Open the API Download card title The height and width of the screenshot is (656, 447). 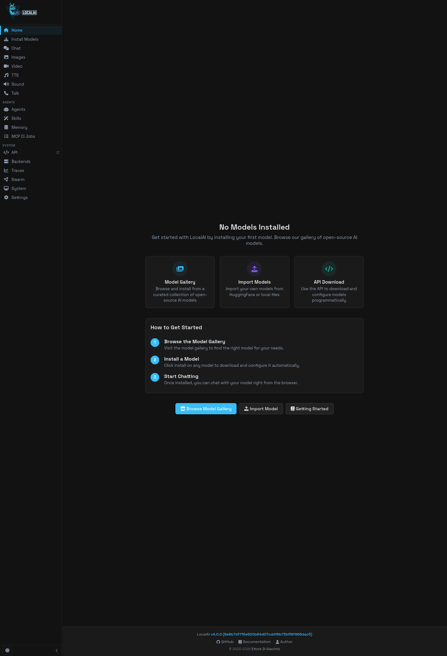tap(329, 282)
